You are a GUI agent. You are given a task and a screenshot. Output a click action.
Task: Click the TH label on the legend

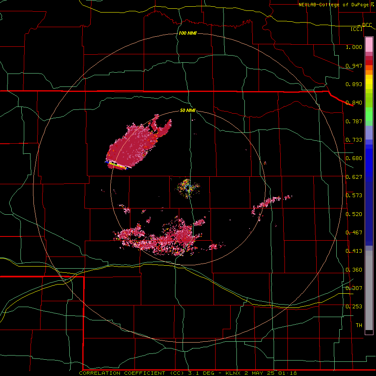(359, 325)
